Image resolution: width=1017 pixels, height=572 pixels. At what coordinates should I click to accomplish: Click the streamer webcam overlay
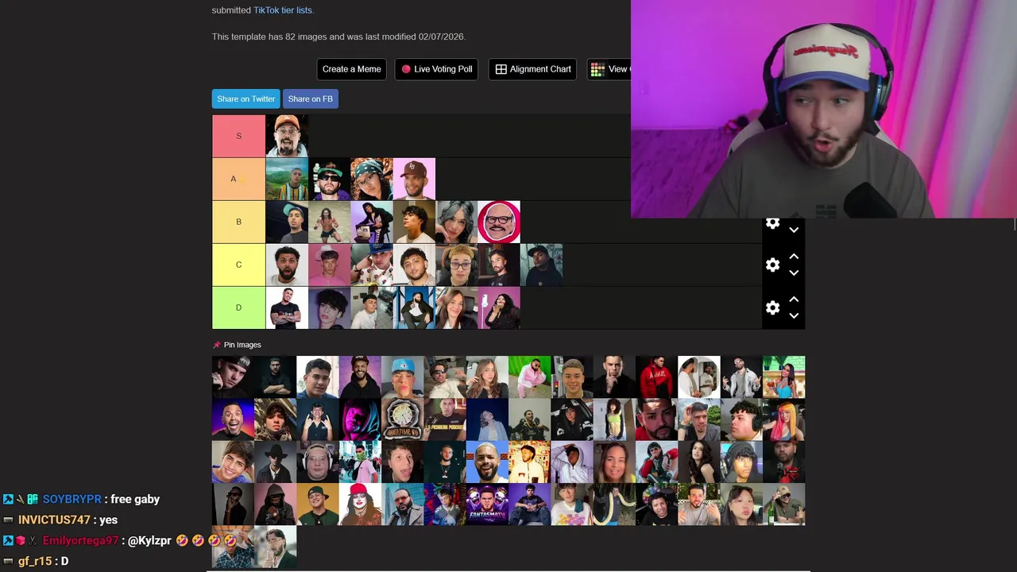[x=824, y=109]
